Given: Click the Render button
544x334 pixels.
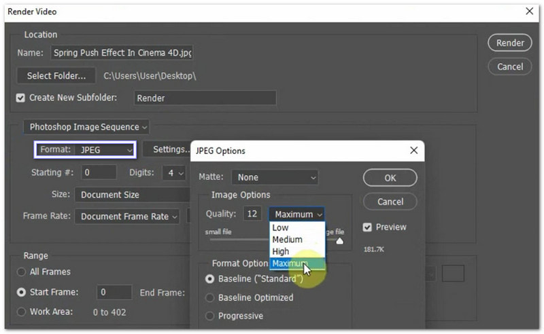Looking at the screenshot, I should [x=509, y=43].
